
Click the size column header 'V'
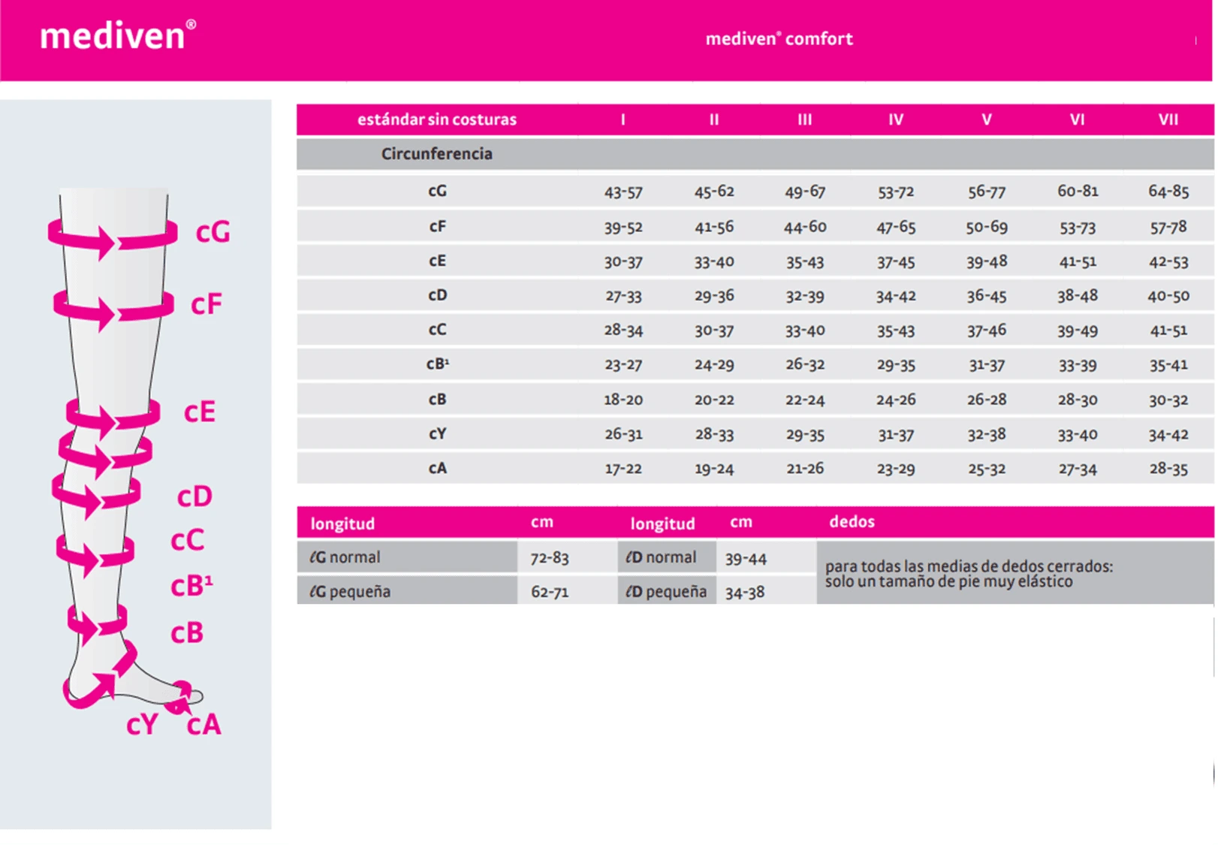click(x=987, y=119)
